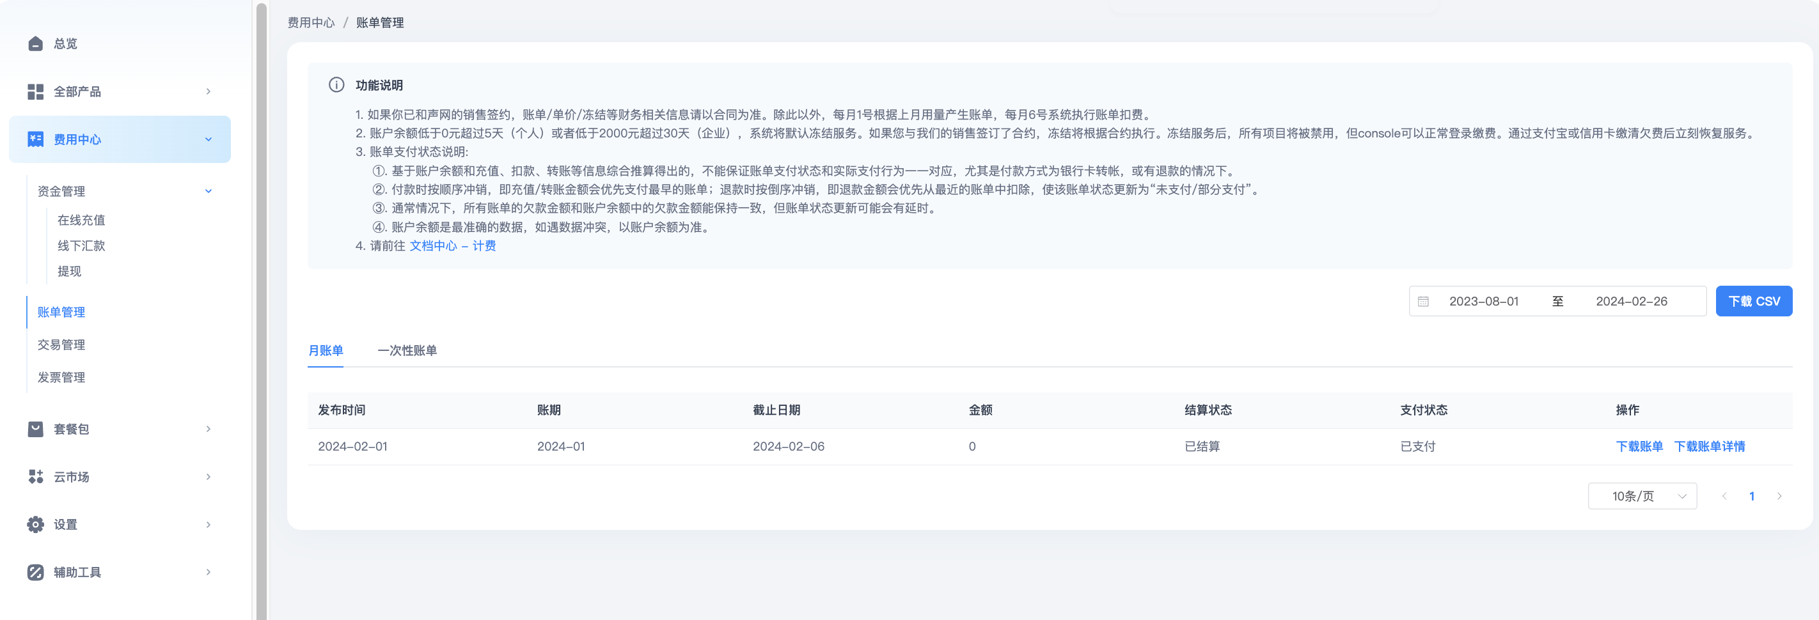Switch to the 月账单 tab
The height and width of the screenshot is (620, 1819).
click(x=326, y=350)
